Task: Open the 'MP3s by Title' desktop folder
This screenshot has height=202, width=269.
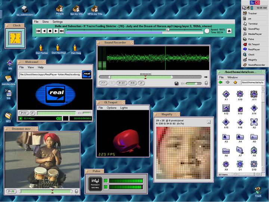Action: pyautogui.click(x=94, y=9)
